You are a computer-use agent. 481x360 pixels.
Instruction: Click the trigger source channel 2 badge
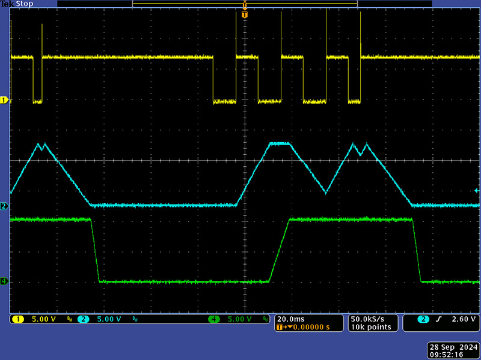pyautogui.click(x=424, y=319)
